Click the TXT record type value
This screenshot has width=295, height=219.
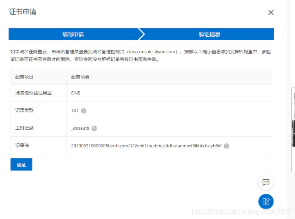[75, 111]
